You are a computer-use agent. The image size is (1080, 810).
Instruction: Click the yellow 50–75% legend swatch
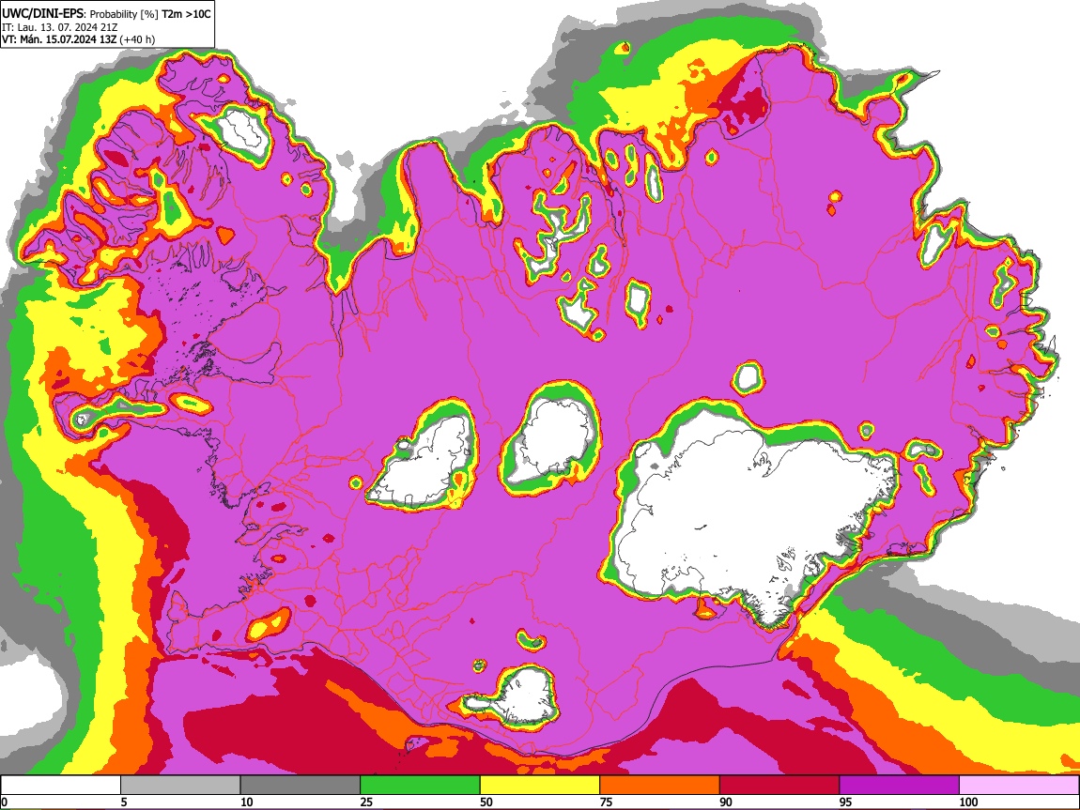tap(540, 785)
